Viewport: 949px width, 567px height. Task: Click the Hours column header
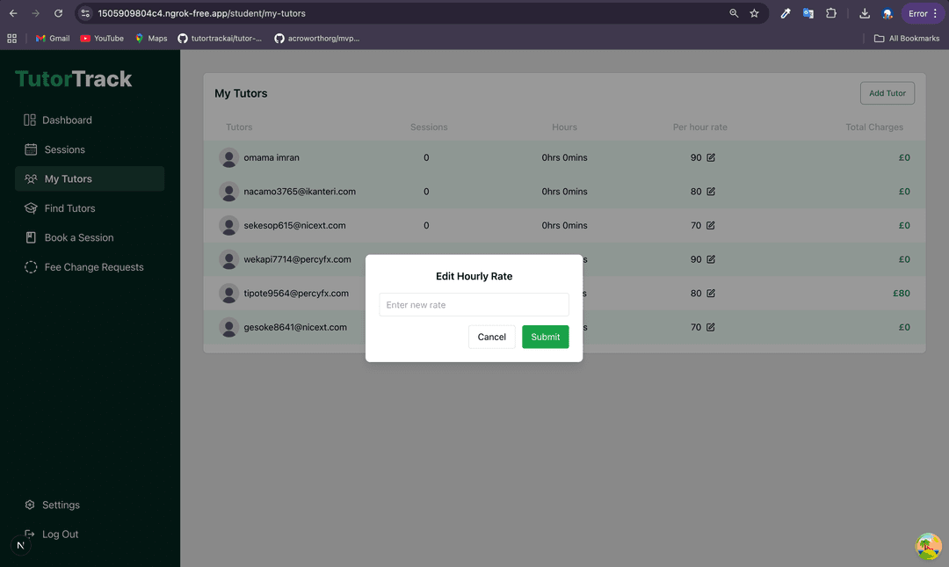click(564, 127)
